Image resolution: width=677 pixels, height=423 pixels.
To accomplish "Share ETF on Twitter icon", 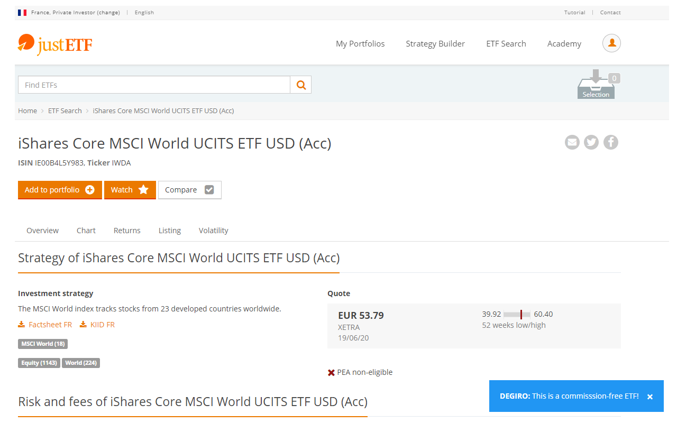I will tap(591, 142).
